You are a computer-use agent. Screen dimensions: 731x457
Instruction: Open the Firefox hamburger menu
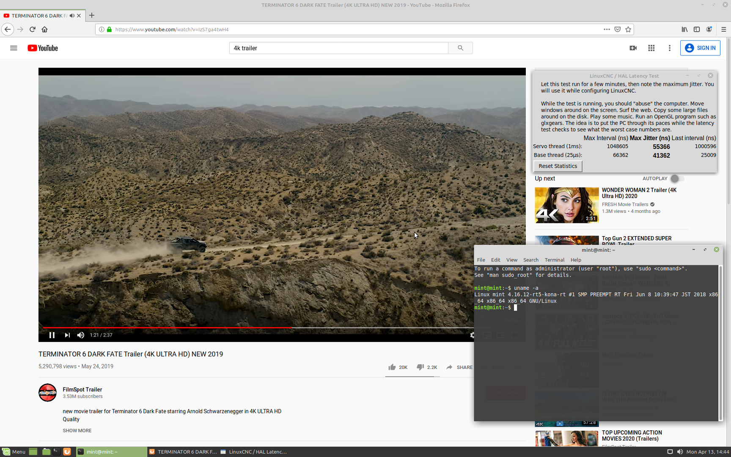724,29
